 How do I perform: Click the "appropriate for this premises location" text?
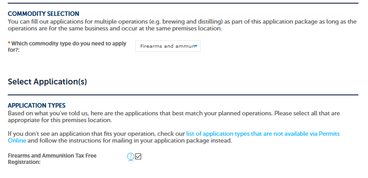pyautogui.click(x=59, y=120)
